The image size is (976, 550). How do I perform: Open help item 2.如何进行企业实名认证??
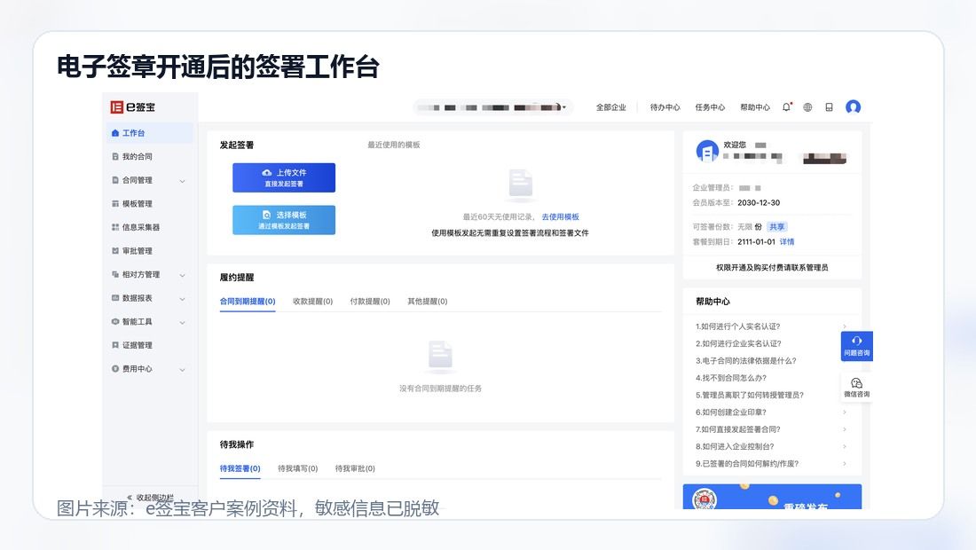(738, 343)
